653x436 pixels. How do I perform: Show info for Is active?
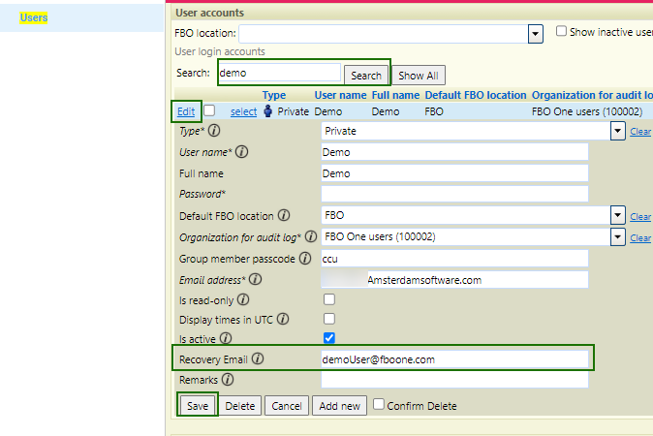[x=226, y=338]
